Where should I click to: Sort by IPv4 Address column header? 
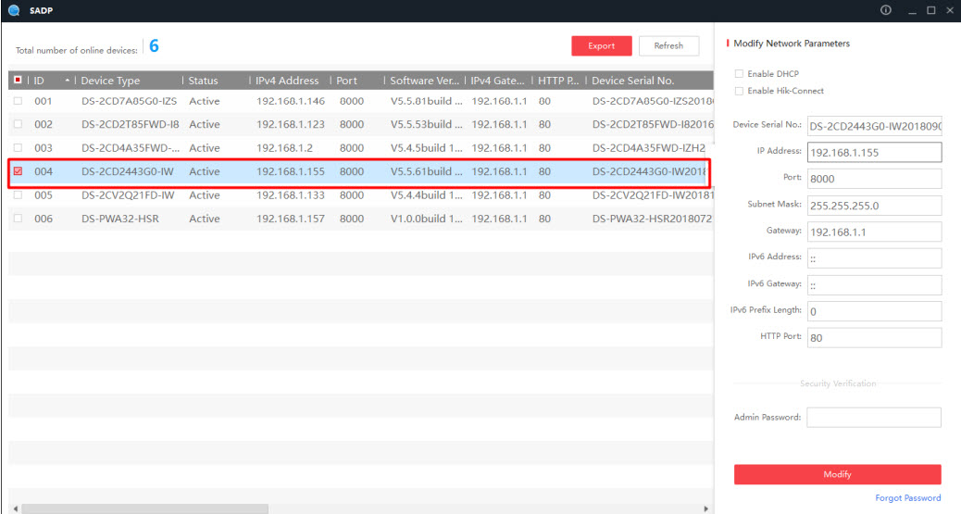tap(287, 81)
